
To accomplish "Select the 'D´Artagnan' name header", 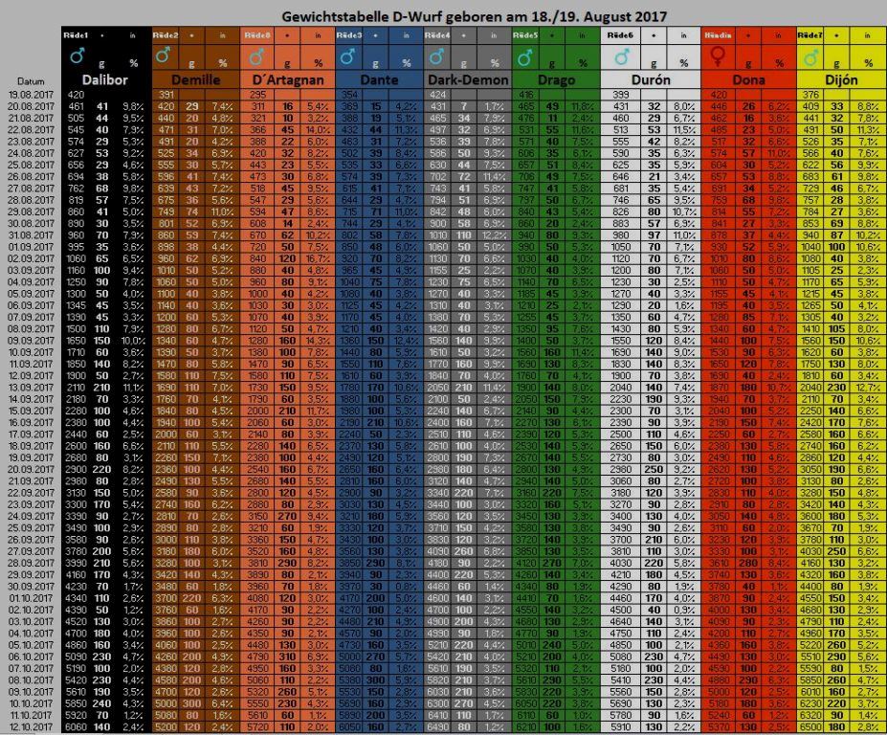I will click(288, 79).
